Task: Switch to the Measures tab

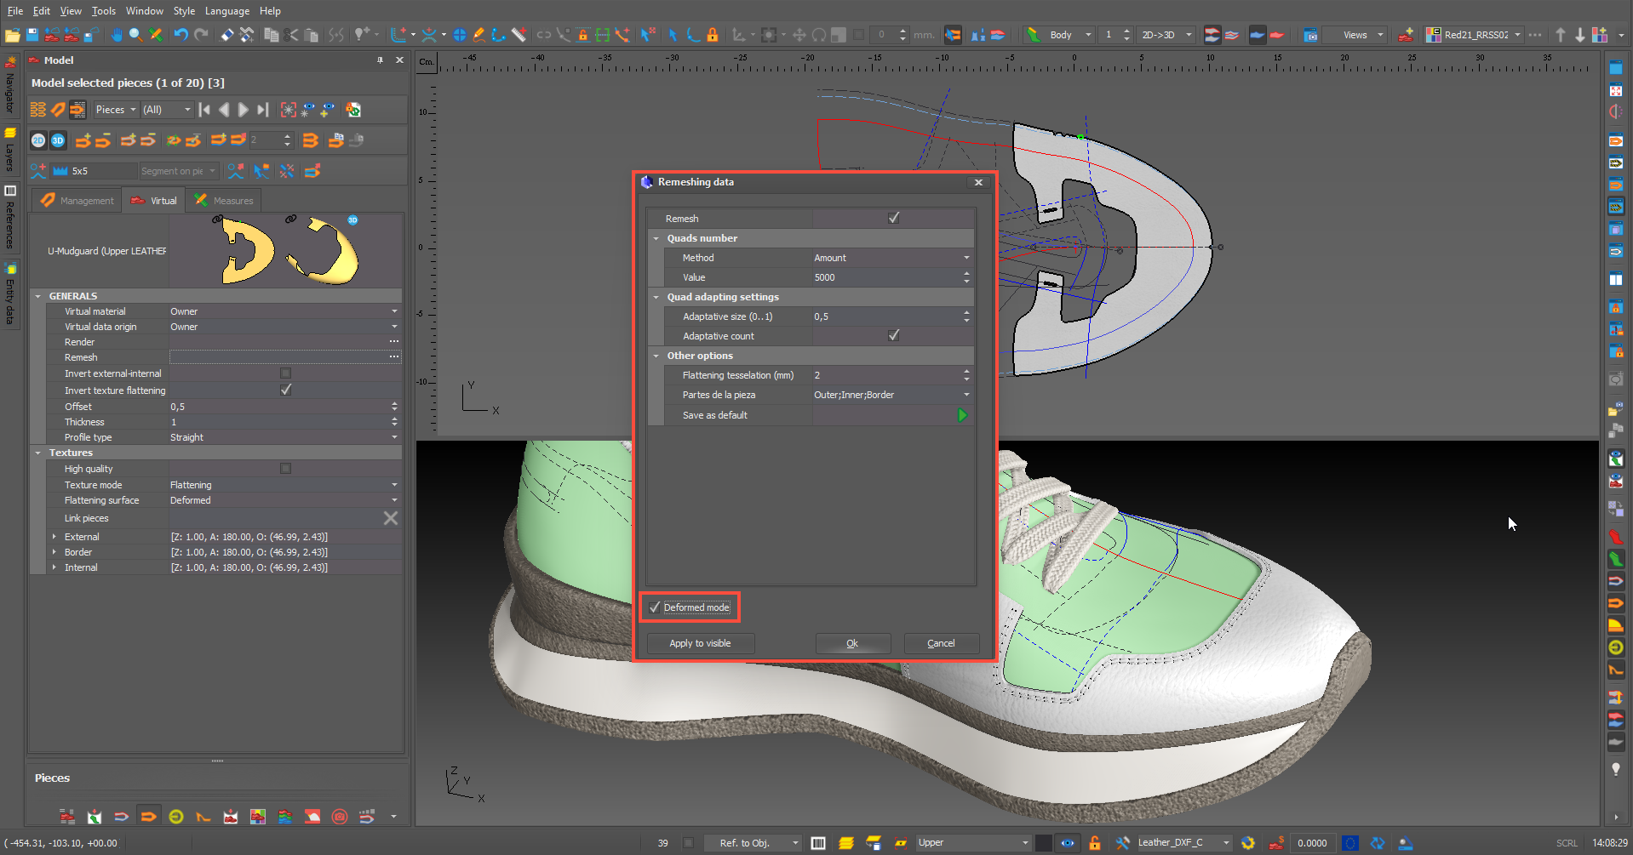Action: coord(225,201)
